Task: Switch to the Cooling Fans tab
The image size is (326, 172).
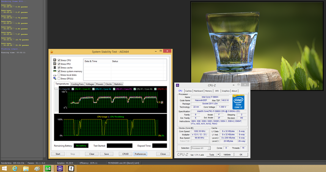Action: click(x=77, y=84)
